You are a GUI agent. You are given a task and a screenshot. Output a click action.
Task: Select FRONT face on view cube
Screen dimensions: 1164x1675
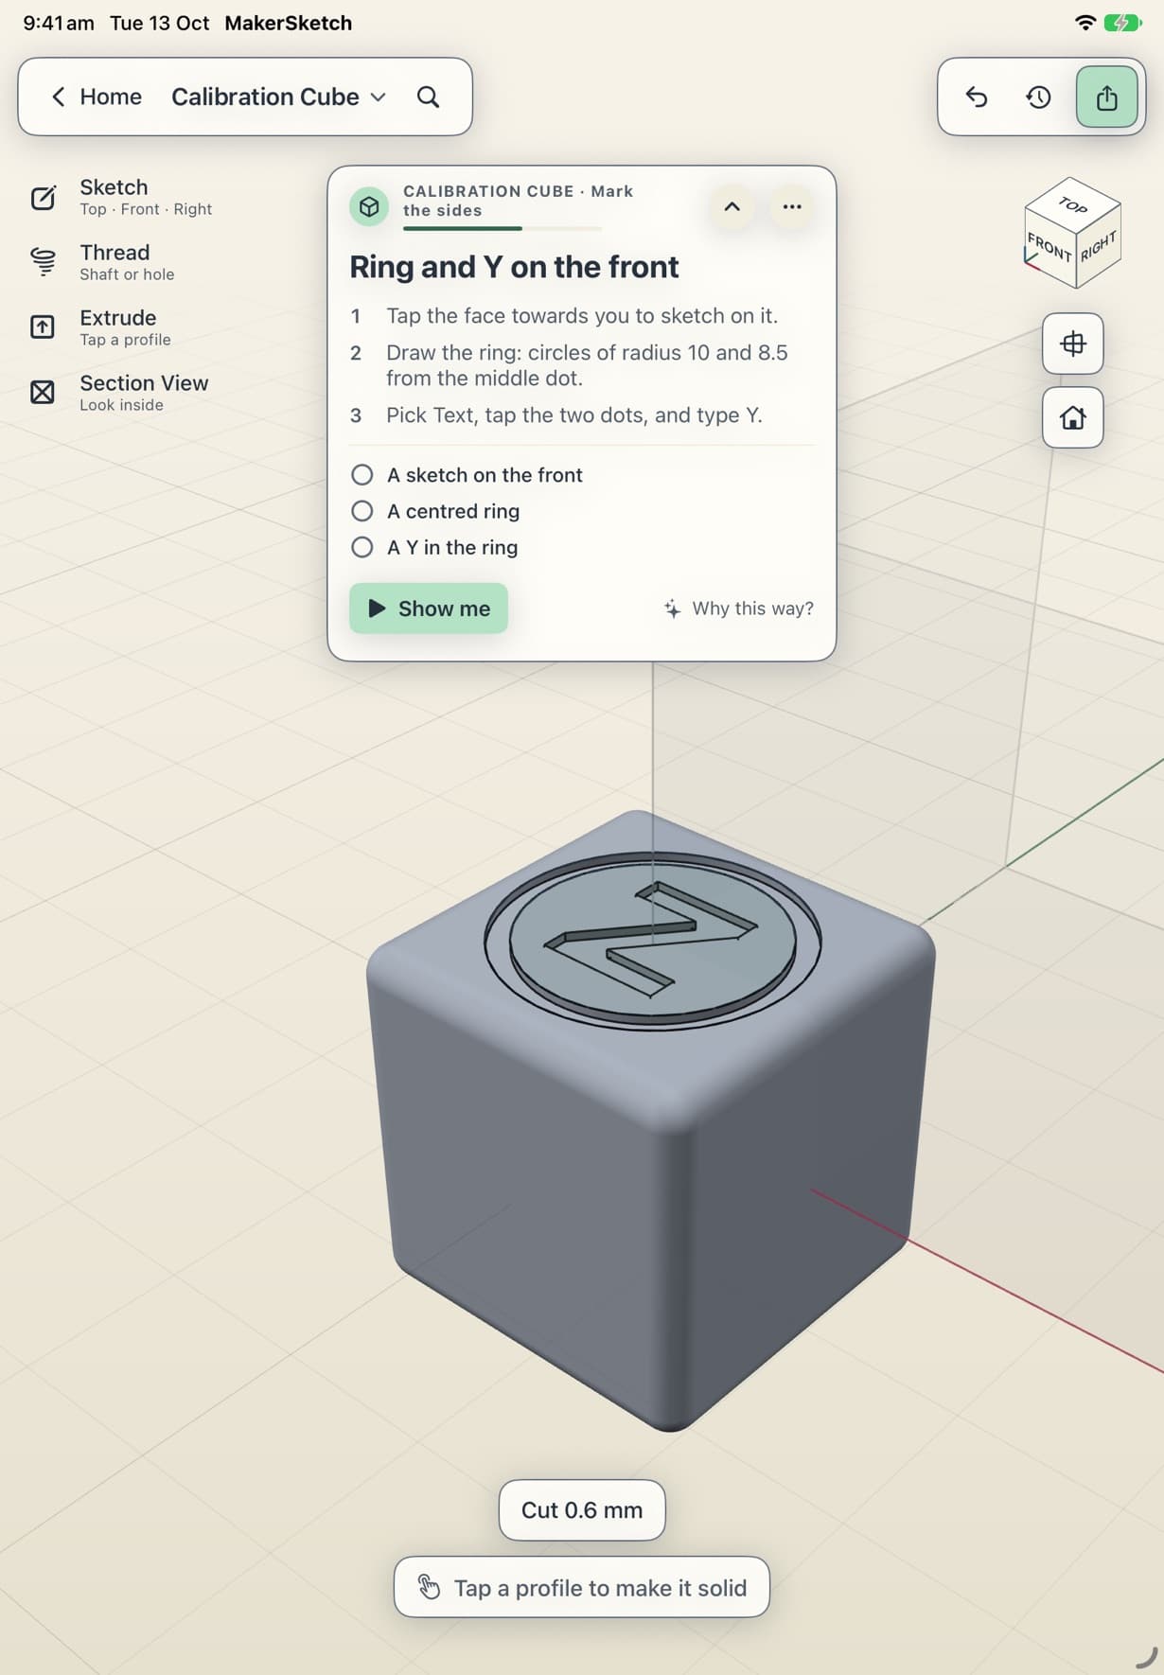point(1049,249)
